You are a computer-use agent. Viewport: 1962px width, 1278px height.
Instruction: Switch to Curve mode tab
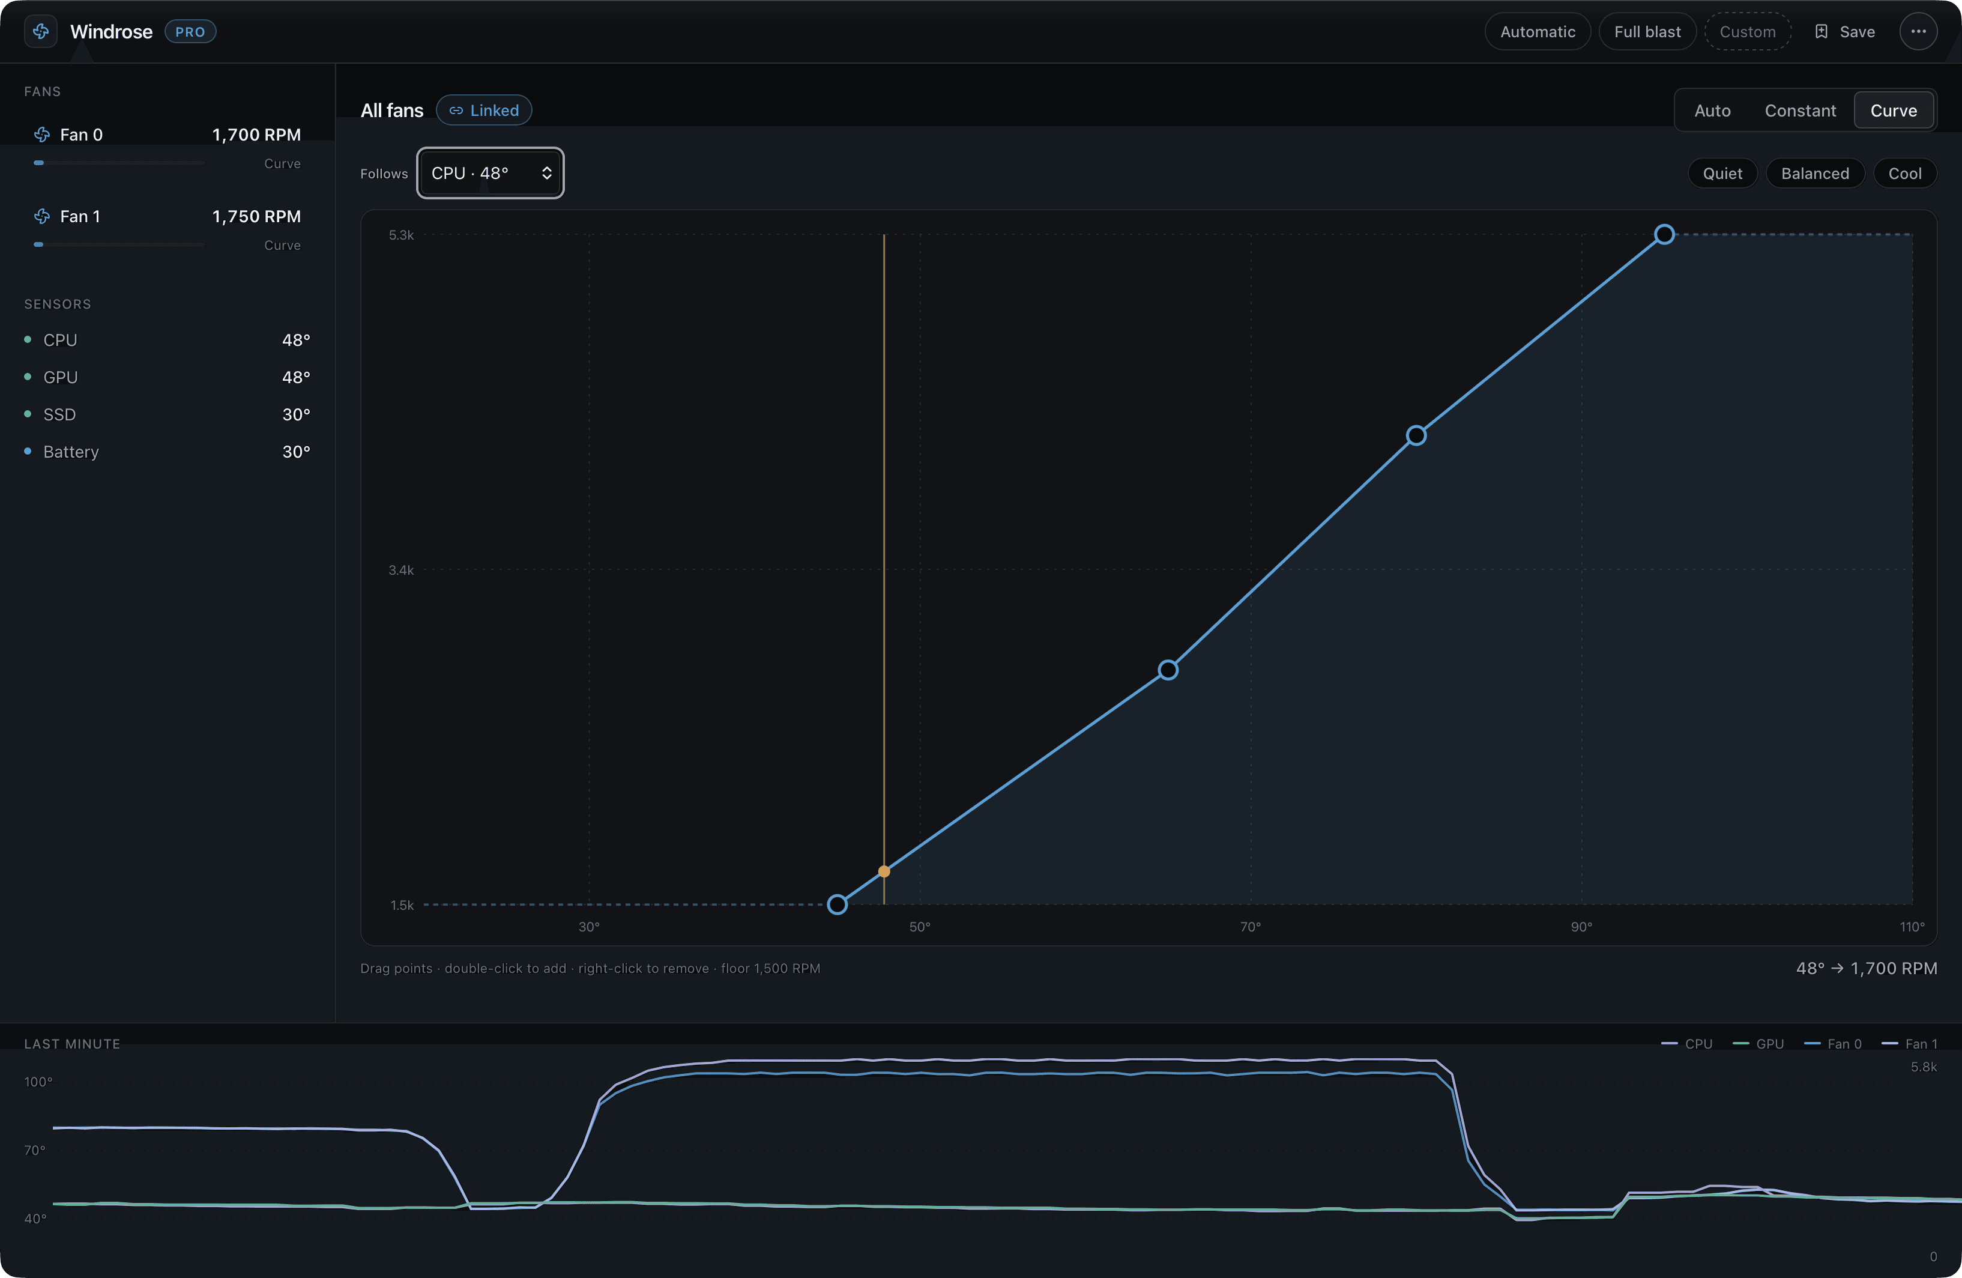click(1894, 111)
